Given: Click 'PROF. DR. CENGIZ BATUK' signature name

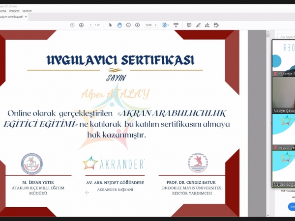Looking at the screenshot, I should [x=191, y=182].
